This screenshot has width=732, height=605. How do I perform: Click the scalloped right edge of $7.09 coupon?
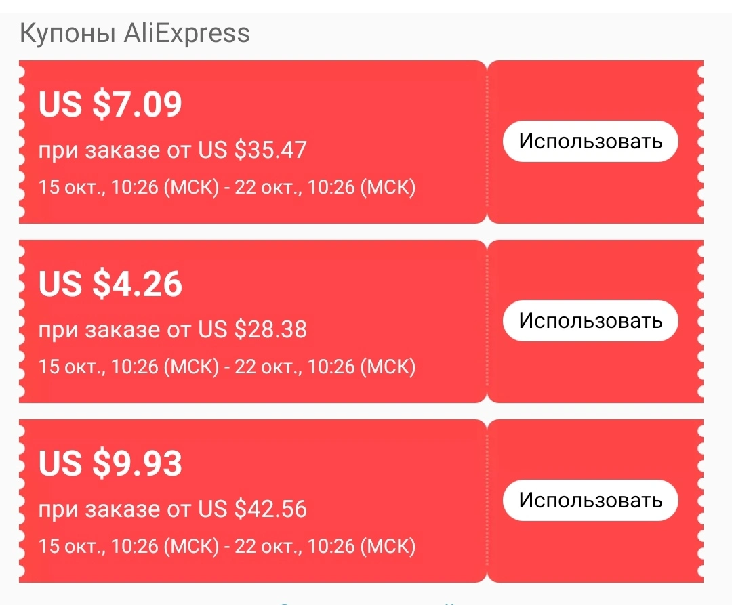700,142
